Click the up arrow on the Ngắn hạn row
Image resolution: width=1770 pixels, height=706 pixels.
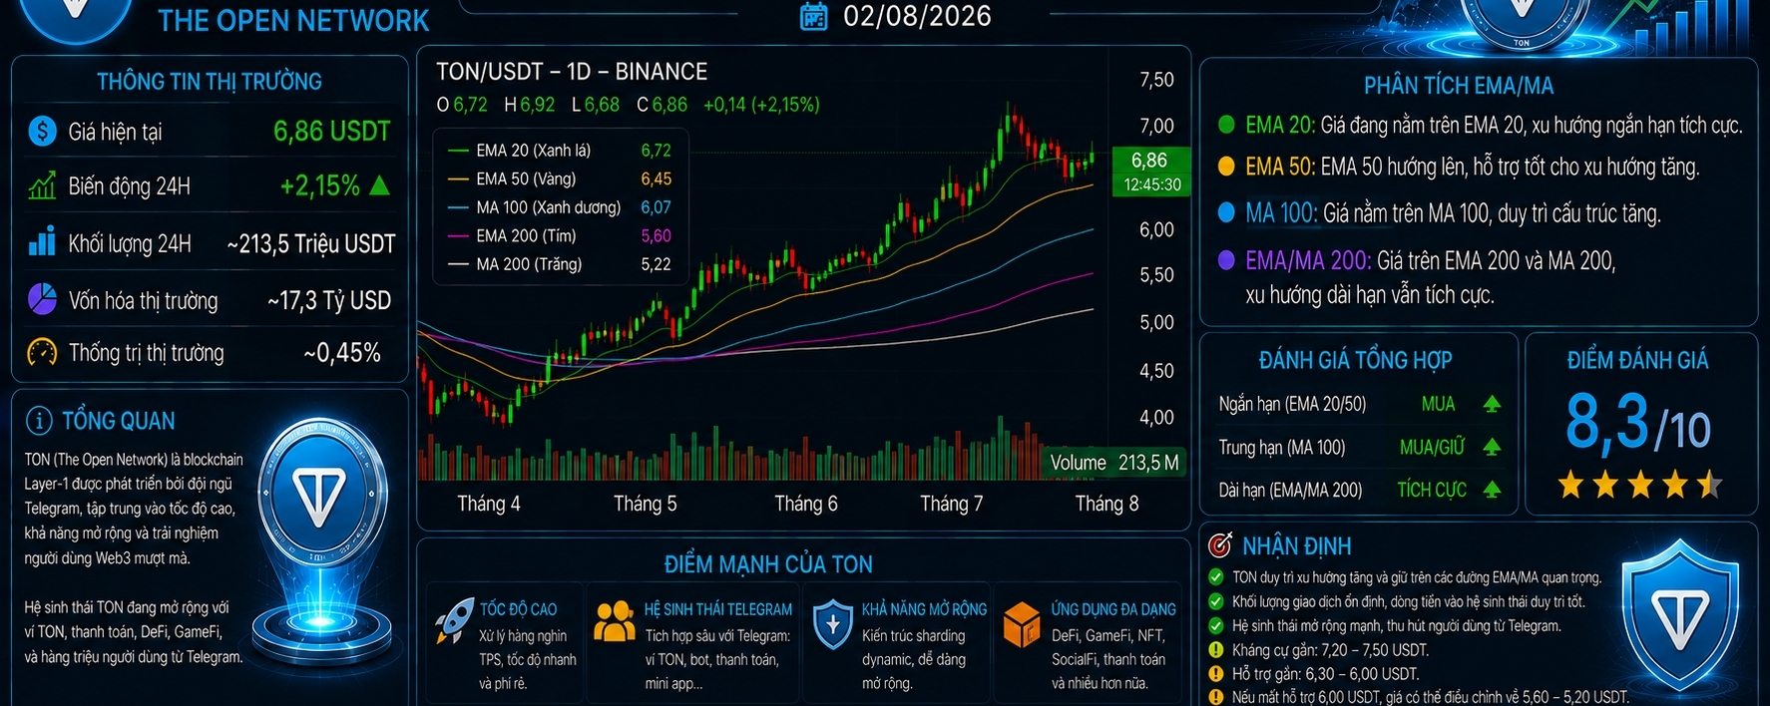coord(1492,404)
